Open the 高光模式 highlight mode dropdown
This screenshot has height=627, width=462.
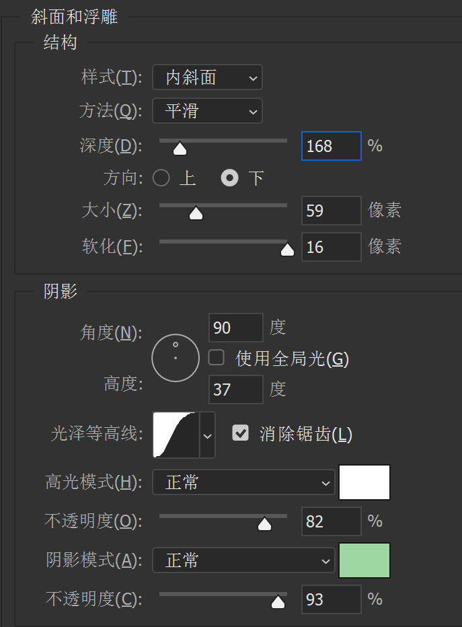[x=243, y=482]
